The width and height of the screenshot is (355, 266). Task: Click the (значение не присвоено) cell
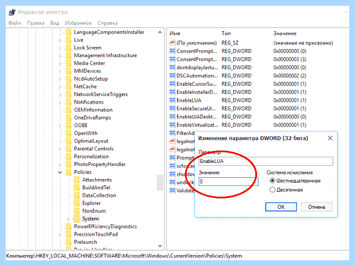pos(303,43)
